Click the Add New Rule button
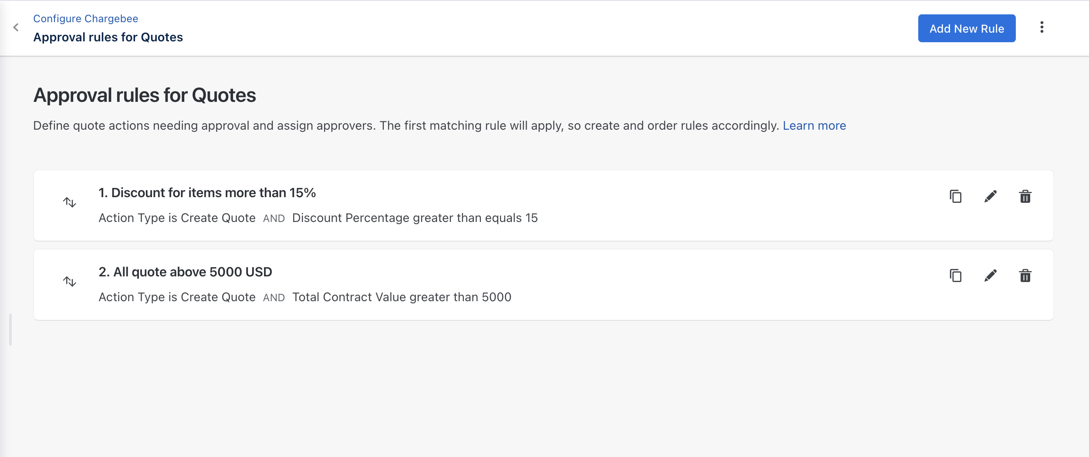This screenshot has height=457, width=1089. (966, 29)
